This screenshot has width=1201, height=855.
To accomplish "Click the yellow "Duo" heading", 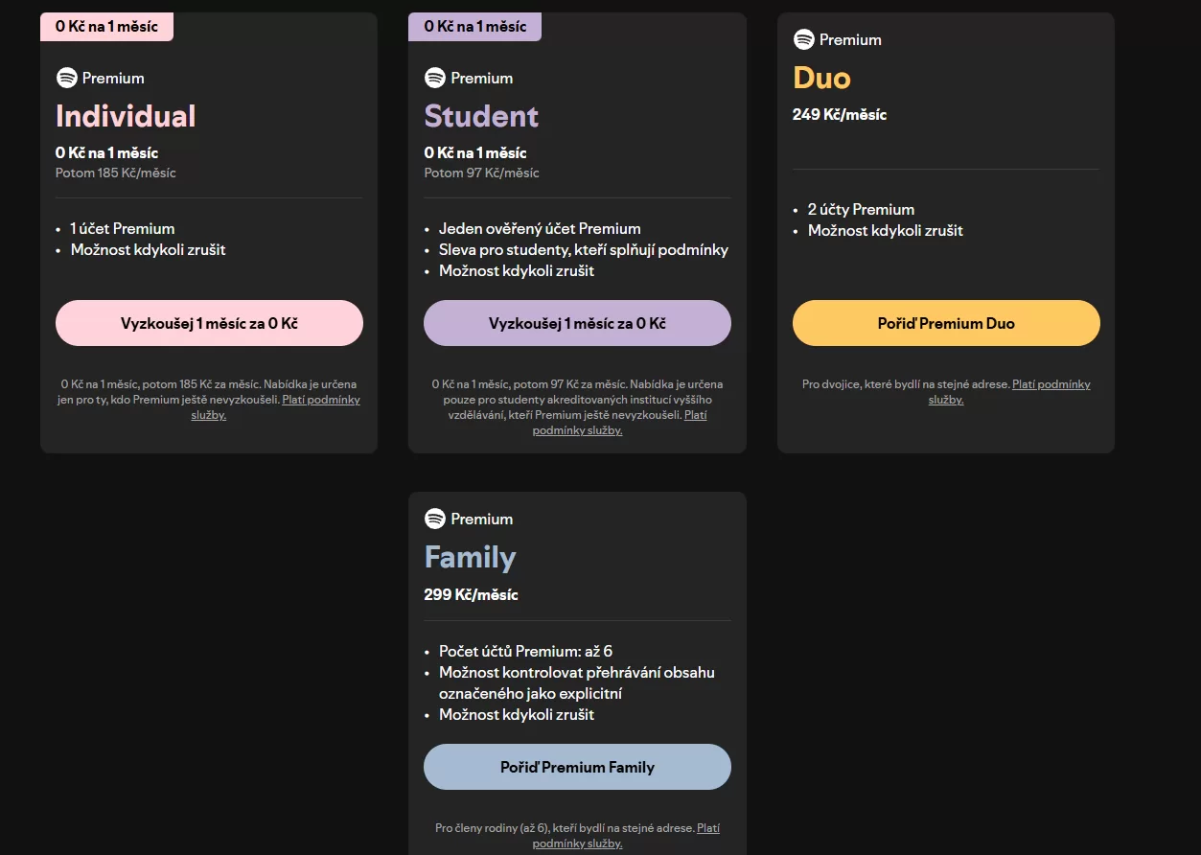I will tap(821, 78).
